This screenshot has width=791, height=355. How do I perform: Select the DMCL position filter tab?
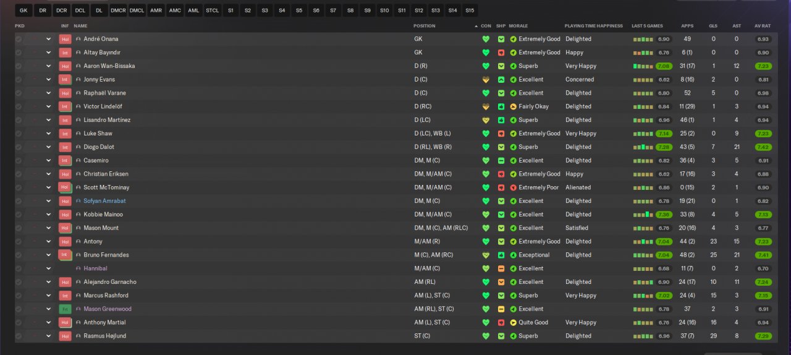tap(137, 11)
